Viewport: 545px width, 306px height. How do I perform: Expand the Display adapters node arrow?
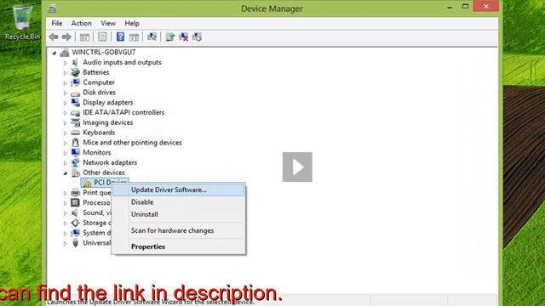tap(65, 103)
